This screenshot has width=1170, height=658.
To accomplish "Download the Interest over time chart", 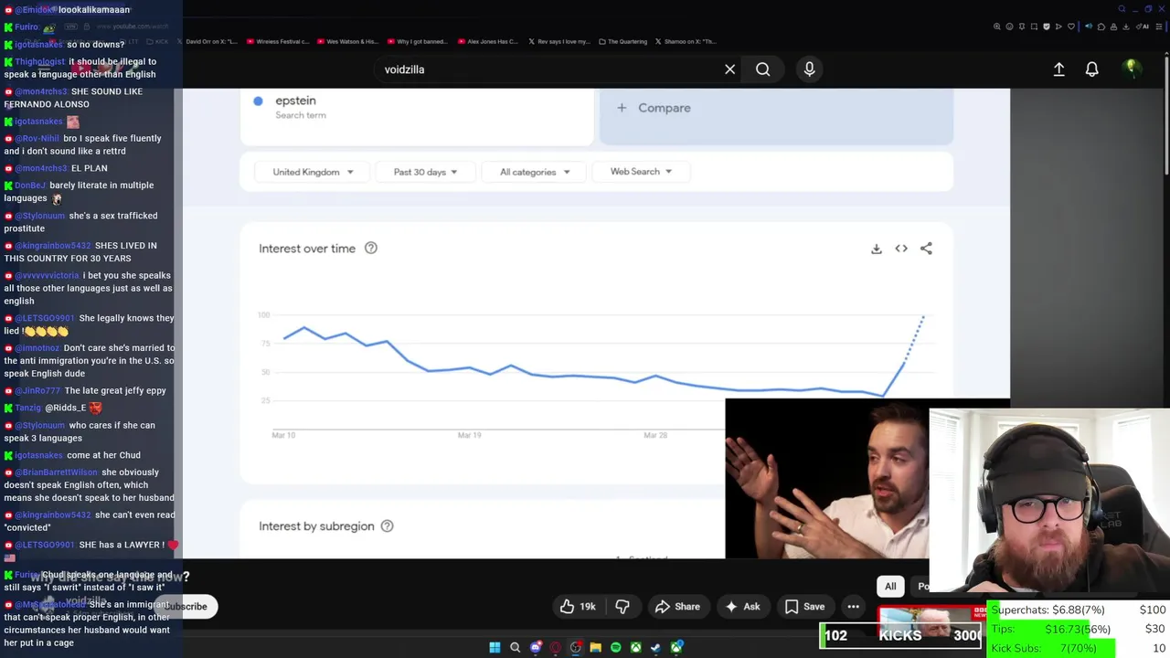I will (876, 249).
